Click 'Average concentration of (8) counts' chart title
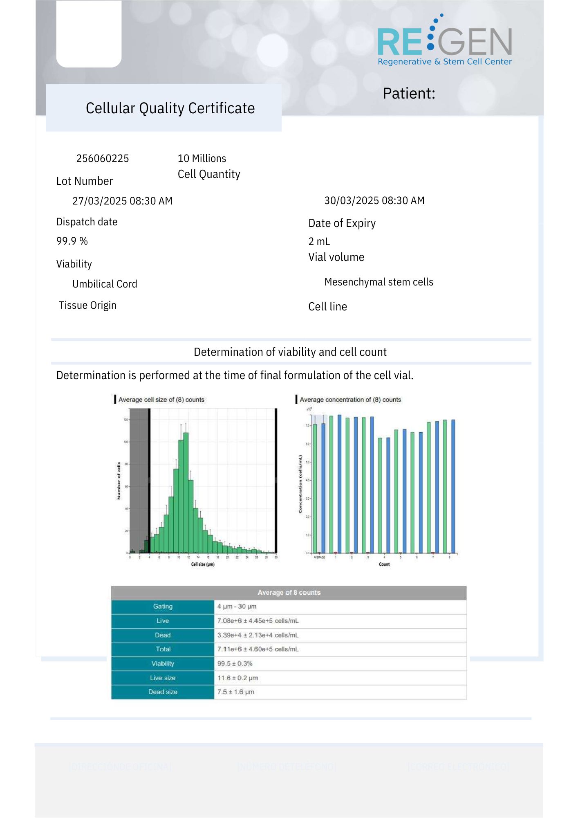Image resolution: width=578 pixels, height=818 pixels. click(350, 400)
